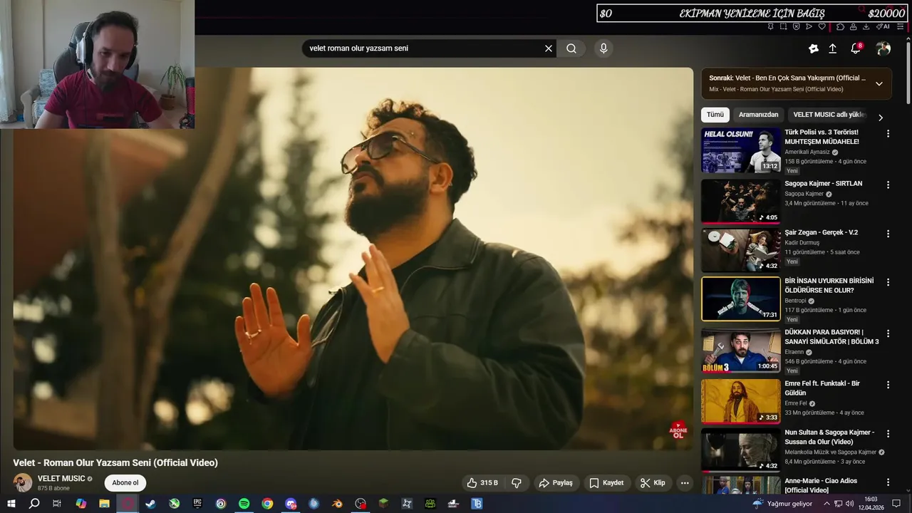Dislike the video with thumbs down

[517, 482]
